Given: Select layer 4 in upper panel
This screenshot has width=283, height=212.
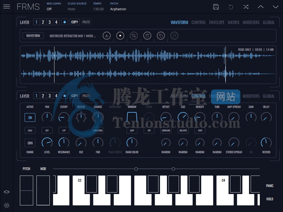Looking at the screenshot, I should [x=56, y=22].
